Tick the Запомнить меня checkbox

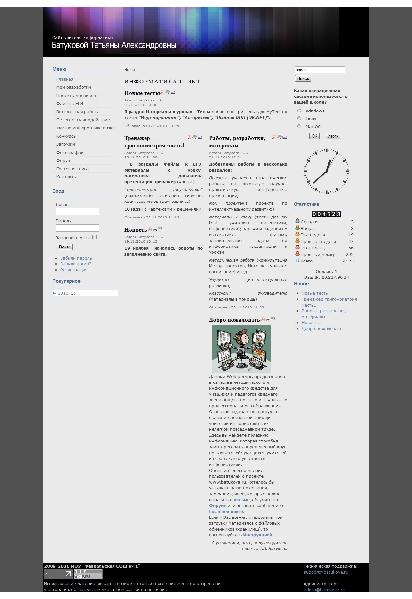coord(95,237)
